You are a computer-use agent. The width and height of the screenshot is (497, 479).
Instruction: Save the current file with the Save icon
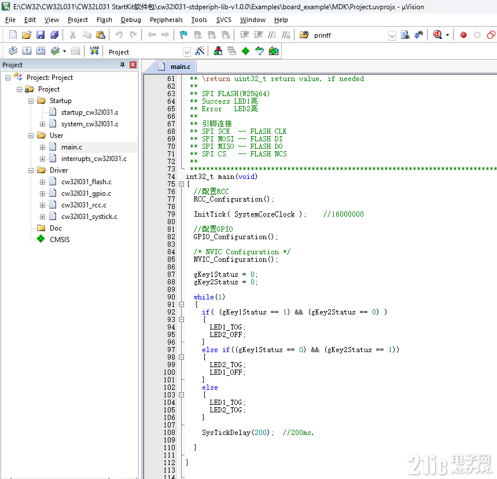(41, 35)
